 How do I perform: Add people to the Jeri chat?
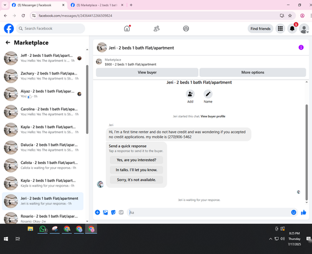coord(190,94)
